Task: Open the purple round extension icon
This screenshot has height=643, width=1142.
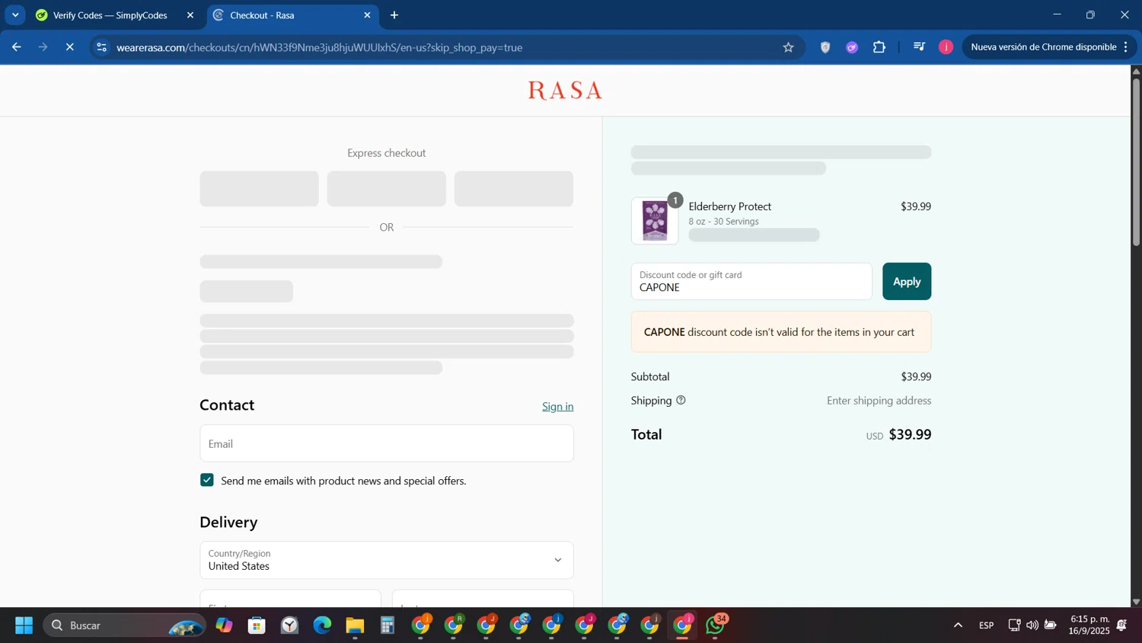Action: (x=852, y=47)
